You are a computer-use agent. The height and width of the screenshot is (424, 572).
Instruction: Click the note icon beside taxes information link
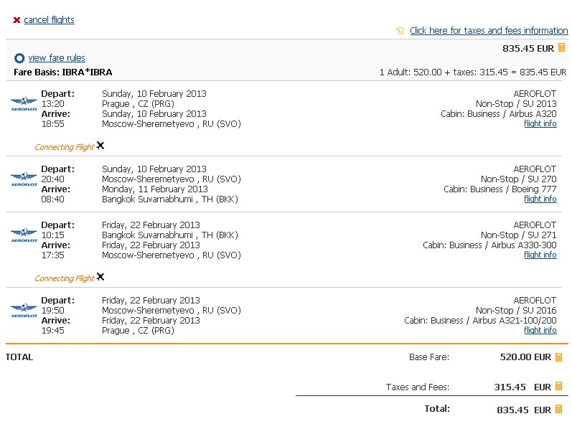pyautogui.click(x=400, y=31)
